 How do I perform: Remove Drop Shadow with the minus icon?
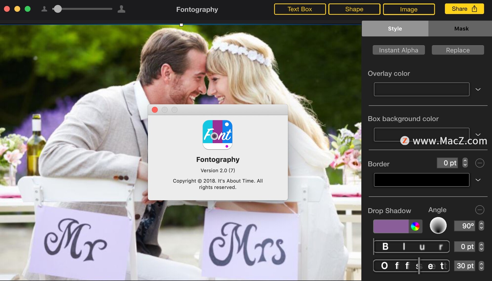(479, 210)
